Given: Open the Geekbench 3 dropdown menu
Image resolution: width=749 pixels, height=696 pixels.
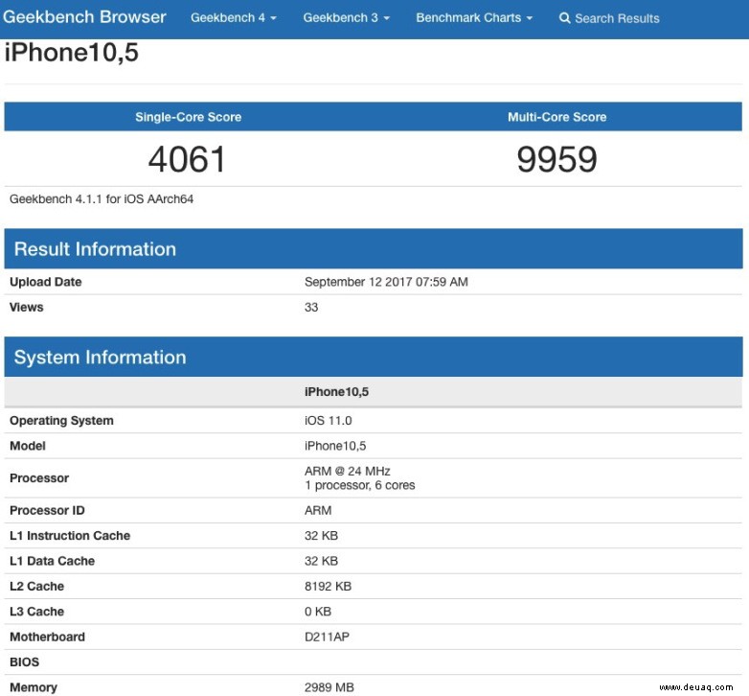Looking at the screenshot, I should pyautogui.click(x=347, y=18).
